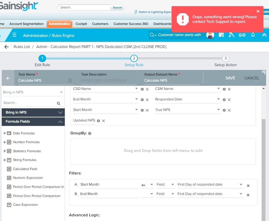This screenshot has height=221, width=269.
Task: Collapse header using double chevron up icon
Action: pyautogui.click(x=264, y=35)
